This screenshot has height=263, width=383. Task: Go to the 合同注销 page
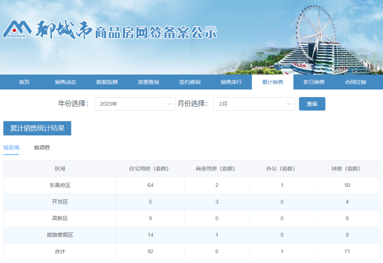click(355, 82)
